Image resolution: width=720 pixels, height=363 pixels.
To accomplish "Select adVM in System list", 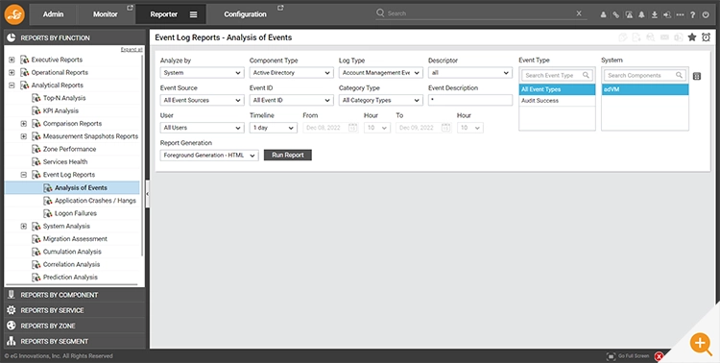I will coord(645,89).
